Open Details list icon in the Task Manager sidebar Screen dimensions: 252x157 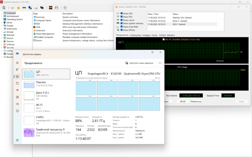[x=18, y=104]
